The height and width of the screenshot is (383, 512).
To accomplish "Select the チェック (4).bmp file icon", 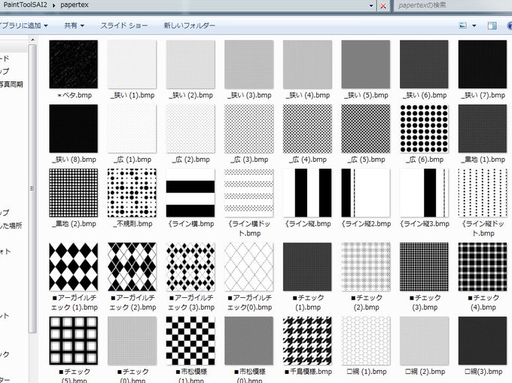I will coord(483,266).
